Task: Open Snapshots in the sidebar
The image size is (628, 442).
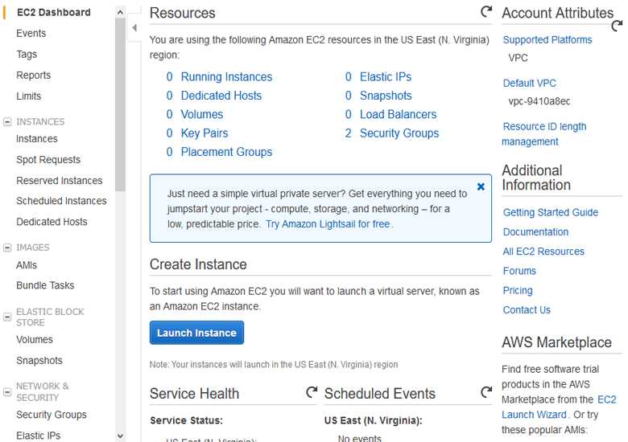Action: click(x=39, y=361)
